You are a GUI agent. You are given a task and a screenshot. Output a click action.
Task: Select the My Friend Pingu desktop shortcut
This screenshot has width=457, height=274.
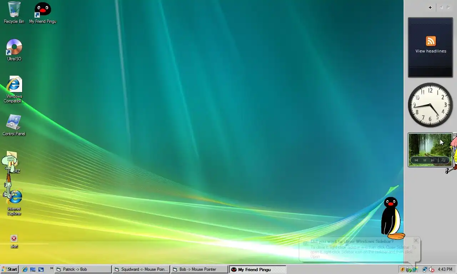pos(42,12)
